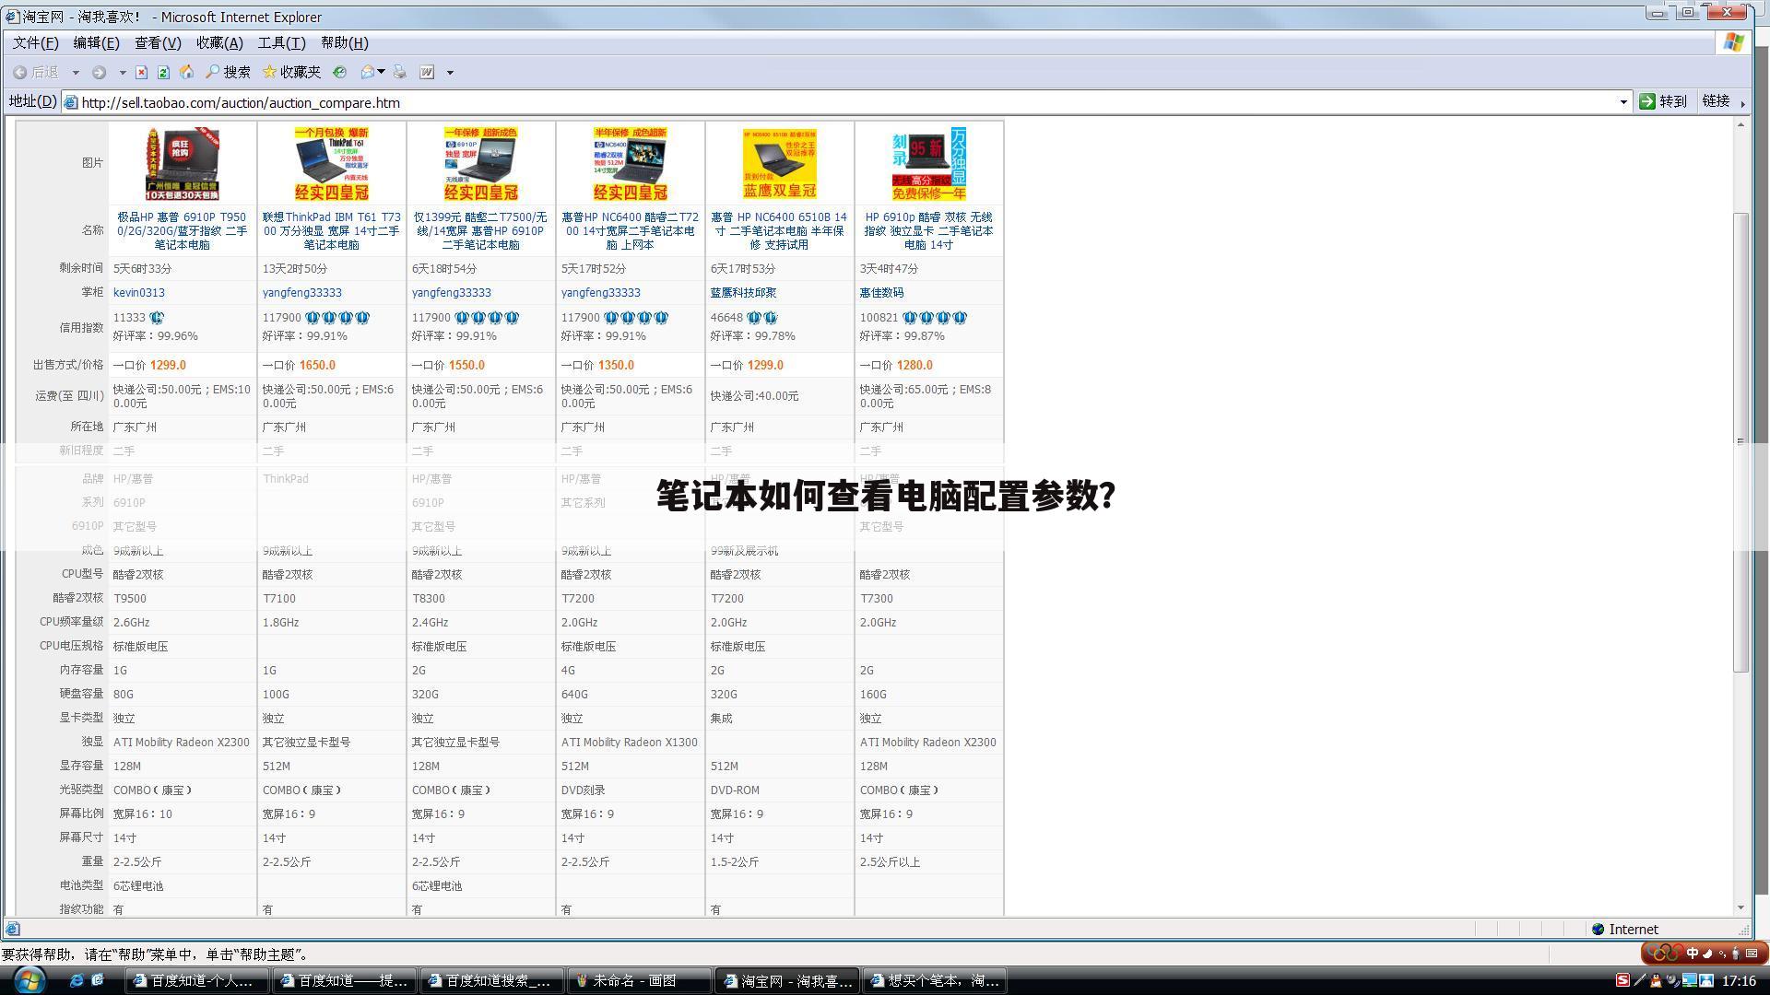Screen dimensions: 1770x995
Task: Open seller 蓝鹰科技邱聚 profile
Action: pyautogui.click(x=743, y=293)
